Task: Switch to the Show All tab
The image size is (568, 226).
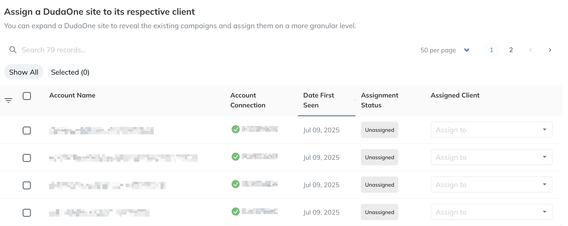Action: pyautogui.click(x=24, y=72)
